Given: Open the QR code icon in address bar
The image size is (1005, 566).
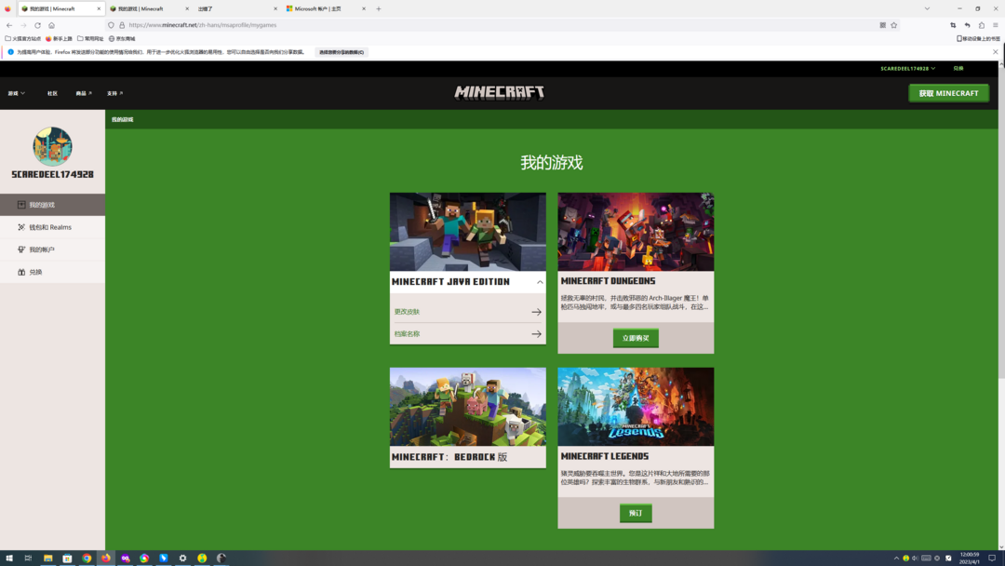Looking at the screenshot, I should point(882,25).
